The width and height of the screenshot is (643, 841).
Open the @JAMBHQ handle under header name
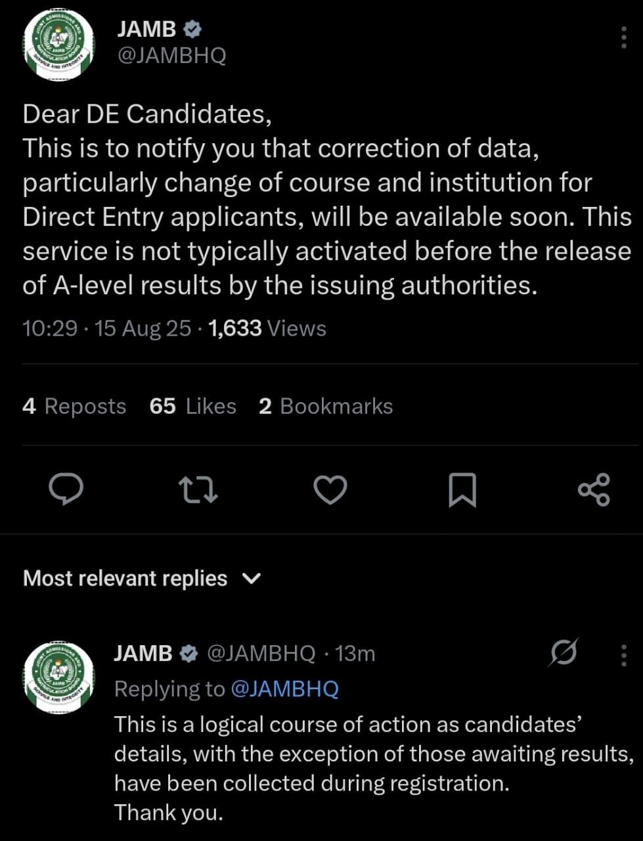171,55
